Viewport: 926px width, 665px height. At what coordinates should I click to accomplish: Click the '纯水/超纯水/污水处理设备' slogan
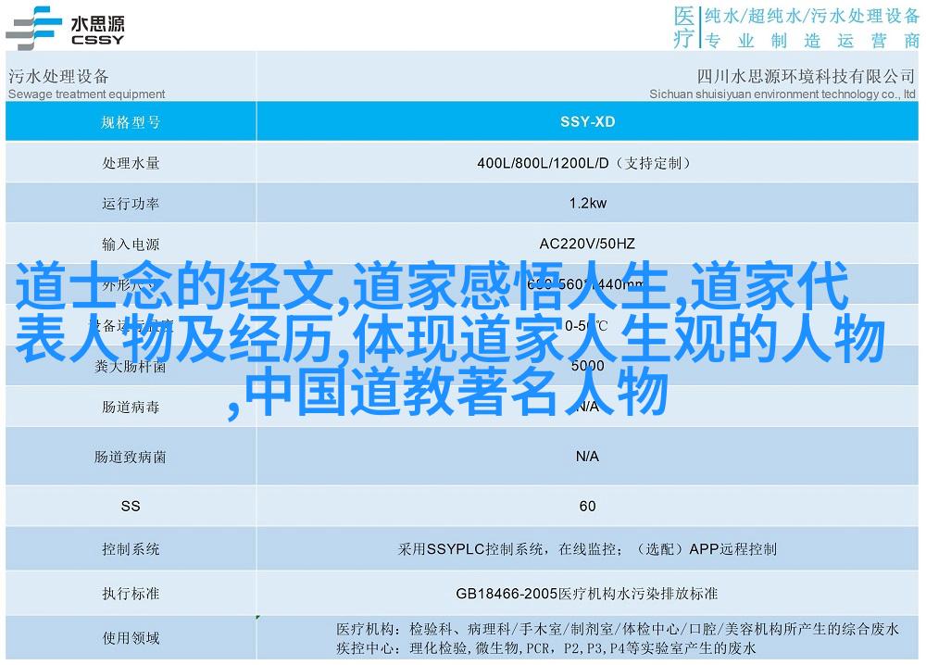pos(812,16)
